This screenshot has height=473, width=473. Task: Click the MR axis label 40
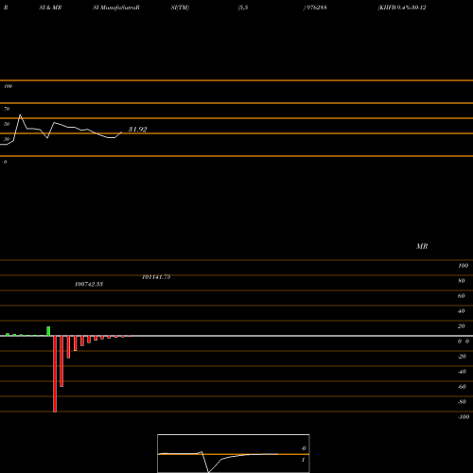pos(462,311)
